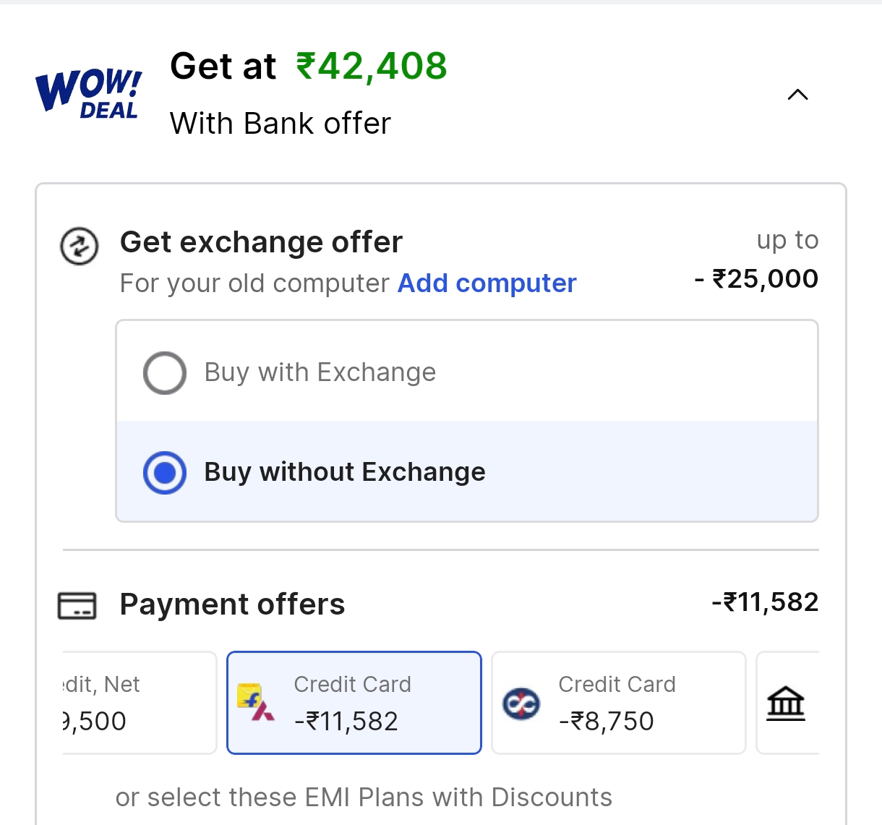Screen dimensions: 882x825
Task: Click the With Bank offer label
Action: pos(280,123)
